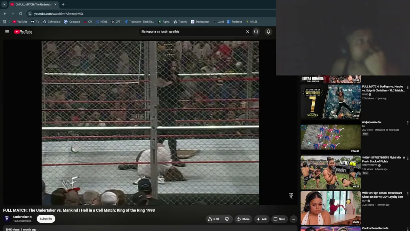Open the Tradovate bookmark

(x=139, y=22)
